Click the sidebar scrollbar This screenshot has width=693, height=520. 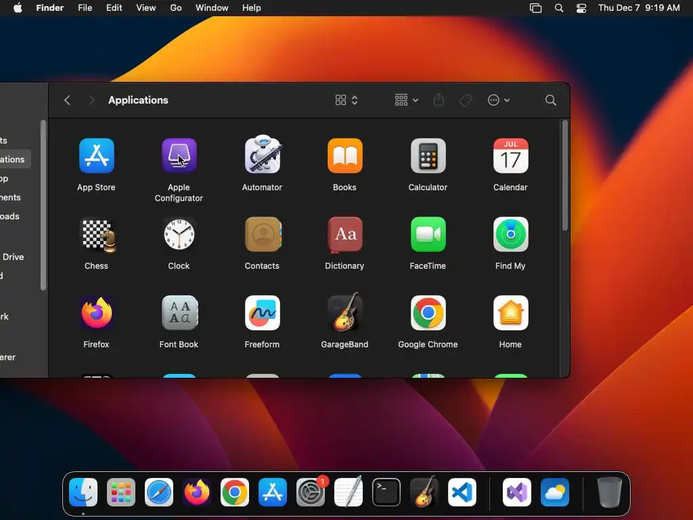click(x=43, y=205)
